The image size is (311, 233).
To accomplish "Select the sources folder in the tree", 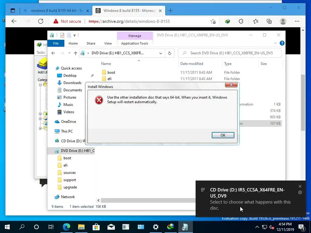I will click(x=67, y=173).
